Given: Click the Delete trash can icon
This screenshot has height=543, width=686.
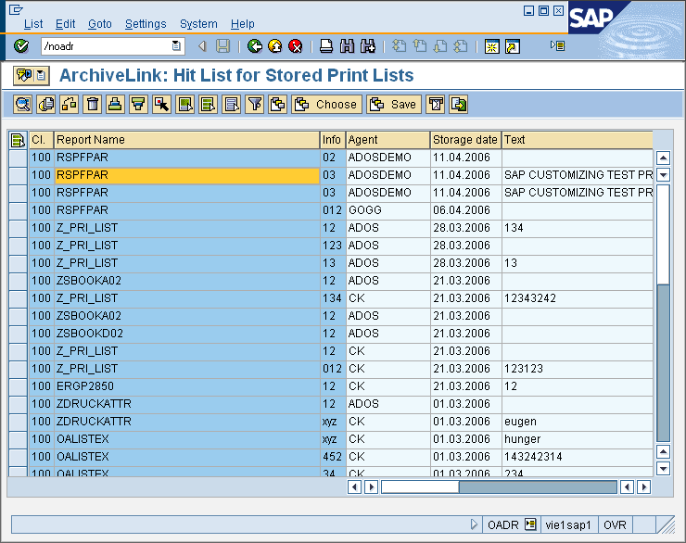Looking at the screenshot, I should (x=92, y=105).
